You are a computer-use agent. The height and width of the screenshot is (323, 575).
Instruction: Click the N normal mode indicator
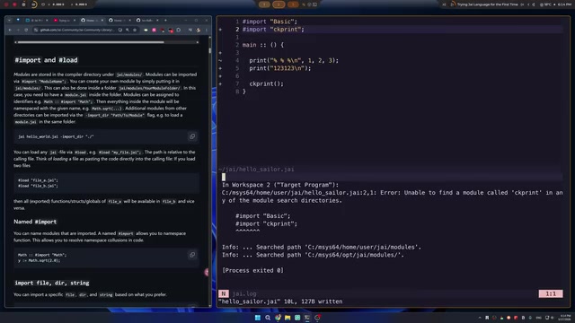pyautogui.click(x=224, y=293)
